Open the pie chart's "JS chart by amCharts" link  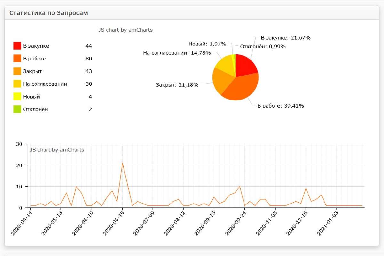tap(126, 30)
